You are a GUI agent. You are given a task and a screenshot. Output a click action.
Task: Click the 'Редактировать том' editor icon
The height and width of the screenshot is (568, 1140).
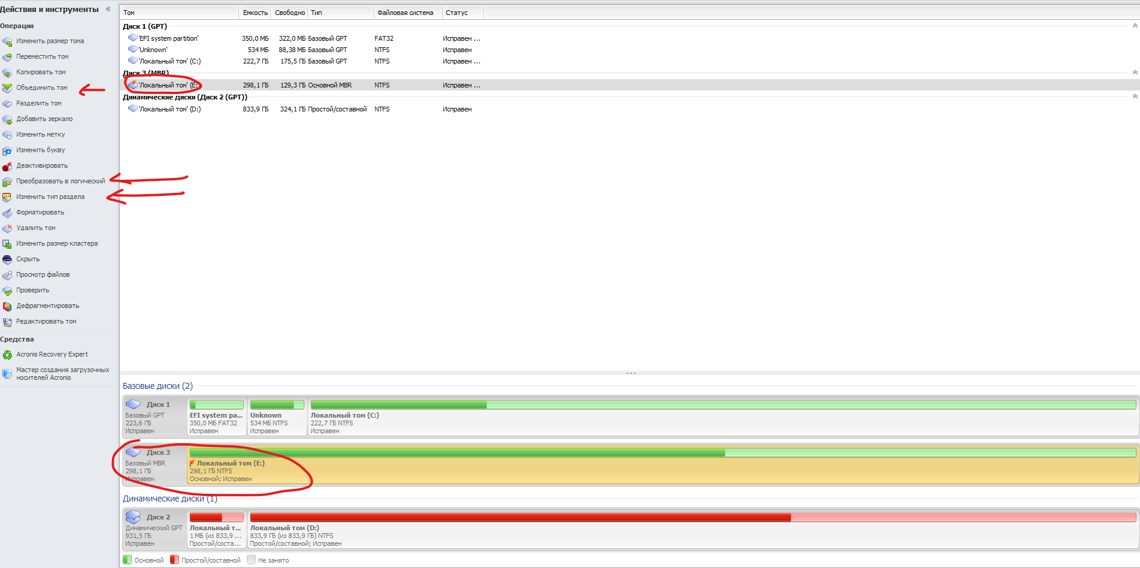pyautogui.click(x=7, y=322)
